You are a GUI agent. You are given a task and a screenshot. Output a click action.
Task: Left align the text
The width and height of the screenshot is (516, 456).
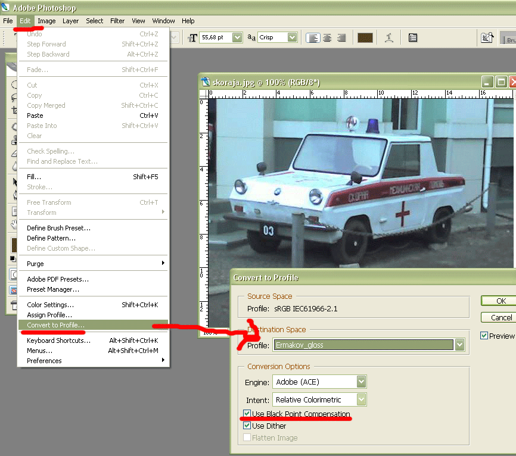[313, 38]
